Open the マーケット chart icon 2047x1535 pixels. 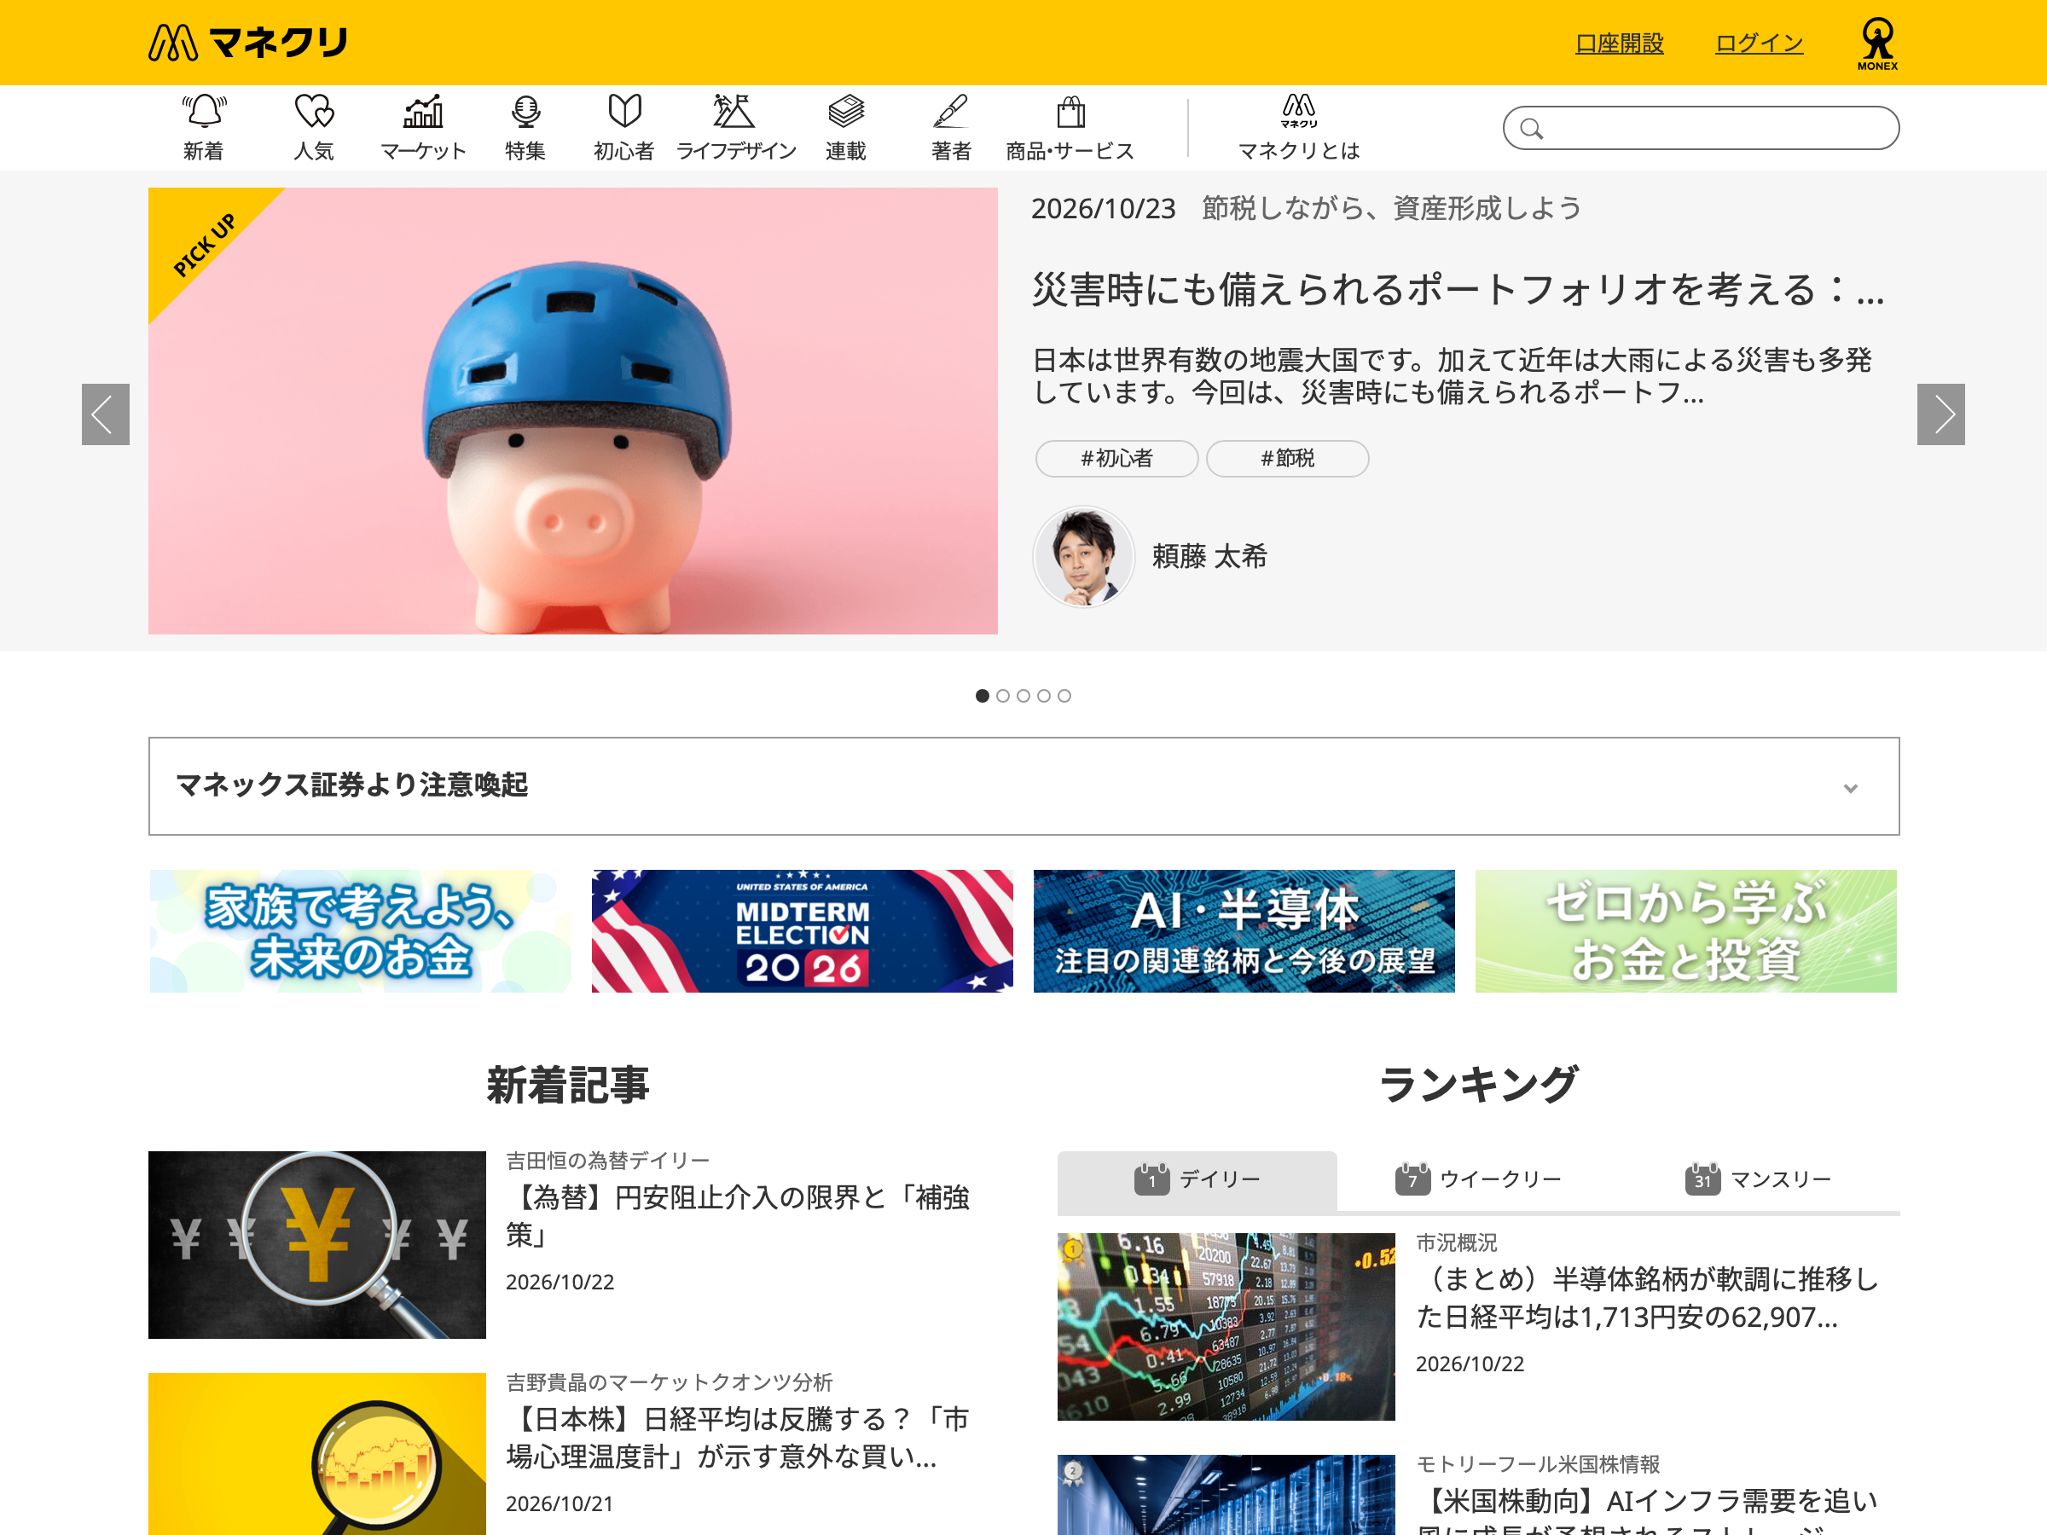[x=423, y=112]
